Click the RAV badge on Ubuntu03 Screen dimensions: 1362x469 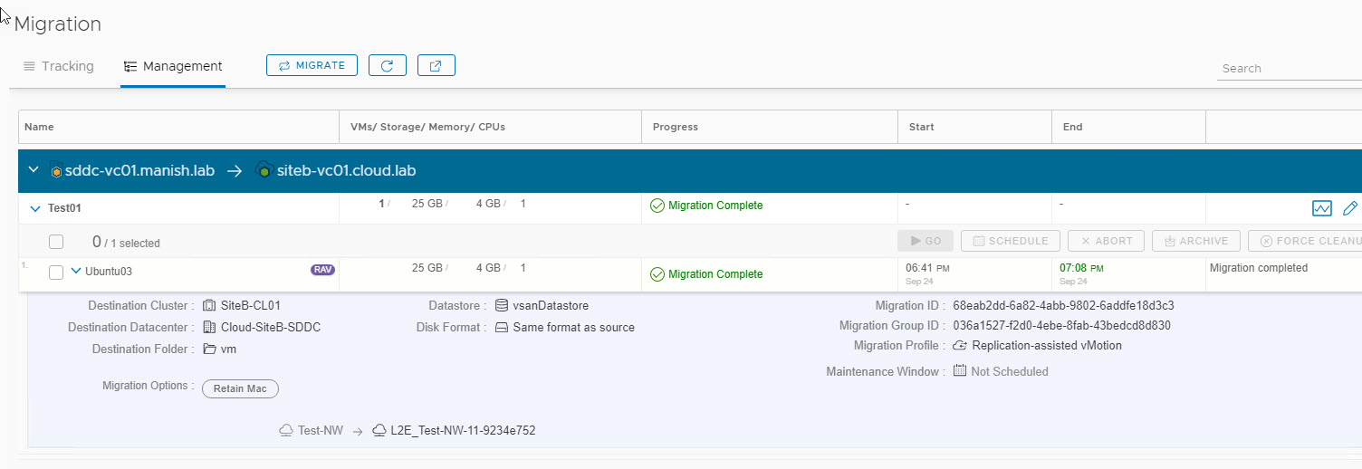[x=321, y=270]
